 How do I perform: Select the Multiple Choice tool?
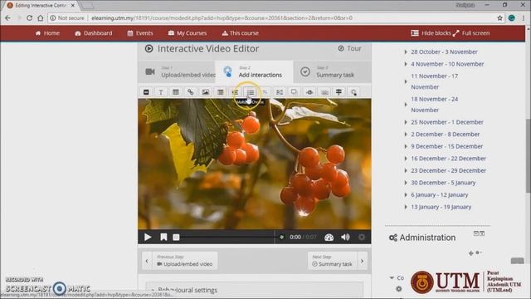(251, 92)
